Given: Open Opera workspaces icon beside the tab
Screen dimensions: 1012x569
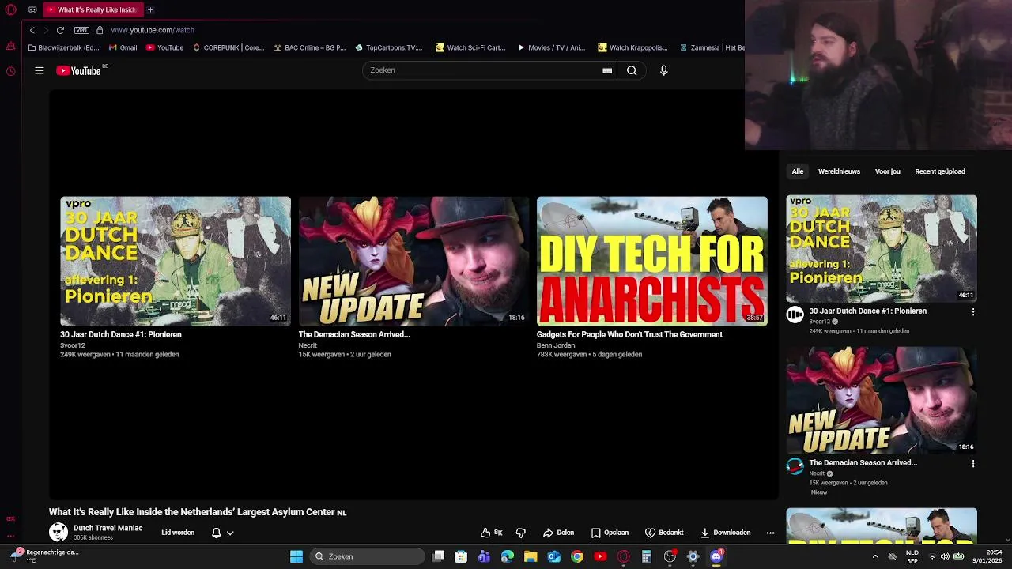Looking at the screenshot, I should [x=32, y=10].
